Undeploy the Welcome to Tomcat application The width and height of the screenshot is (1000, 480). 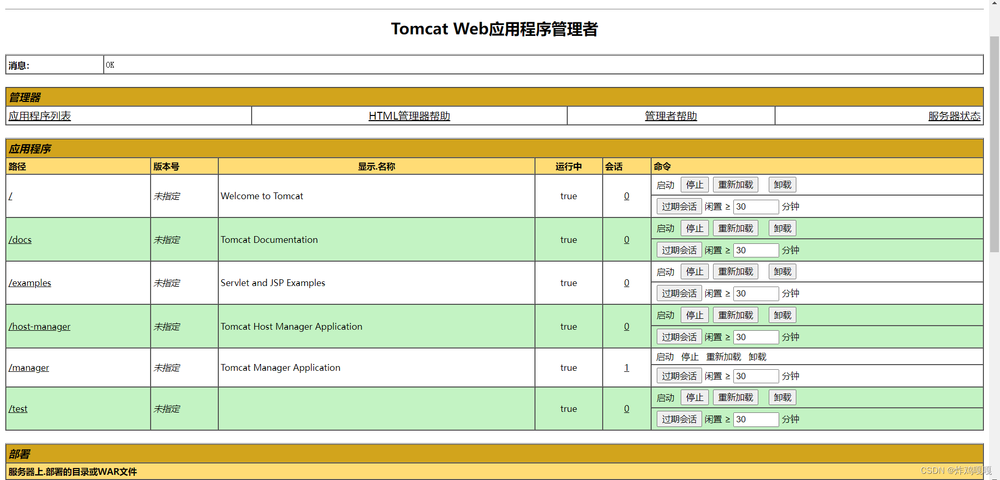pyautogui.click(x=782, y=185)
